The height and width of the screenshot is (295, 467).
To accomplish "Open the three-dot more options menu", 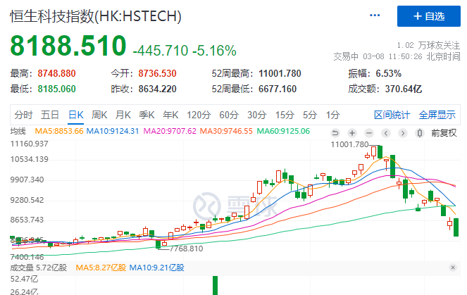I will coord(374,15).
